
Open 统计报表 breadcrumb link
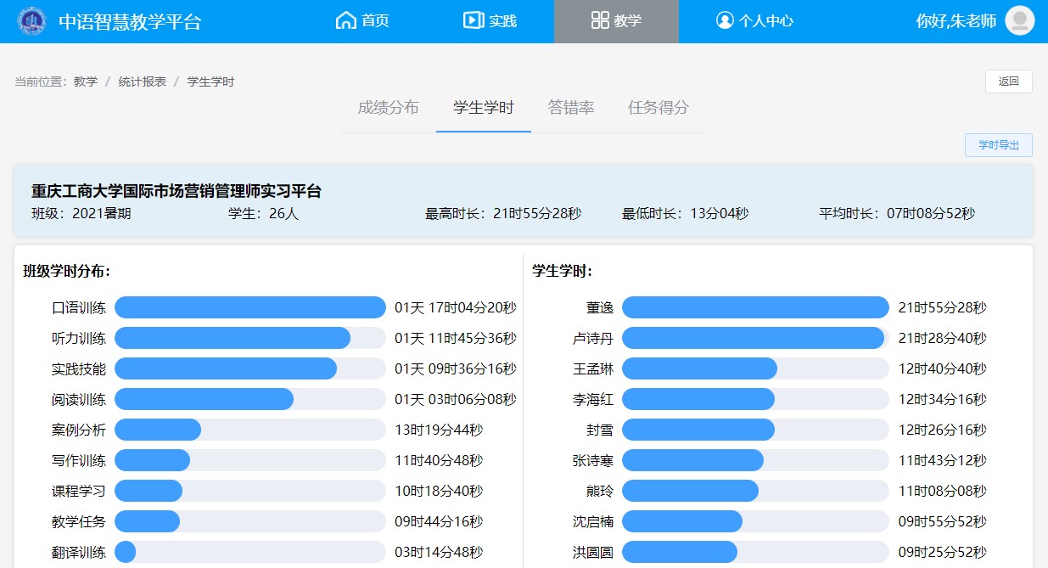tap(142, 82)
